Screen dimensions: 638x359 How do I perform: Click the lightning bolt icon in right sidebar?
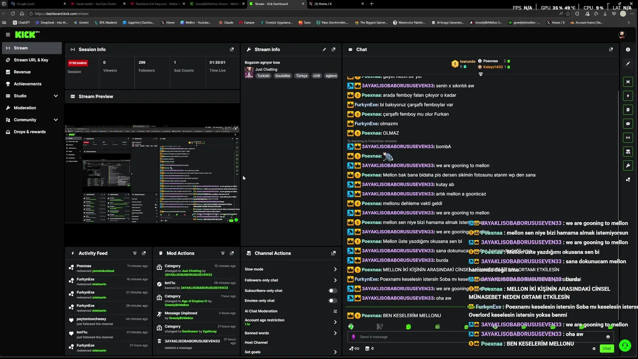[628, 96]
